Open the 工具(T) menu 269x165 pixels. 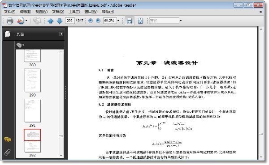[x=74, y=12]
